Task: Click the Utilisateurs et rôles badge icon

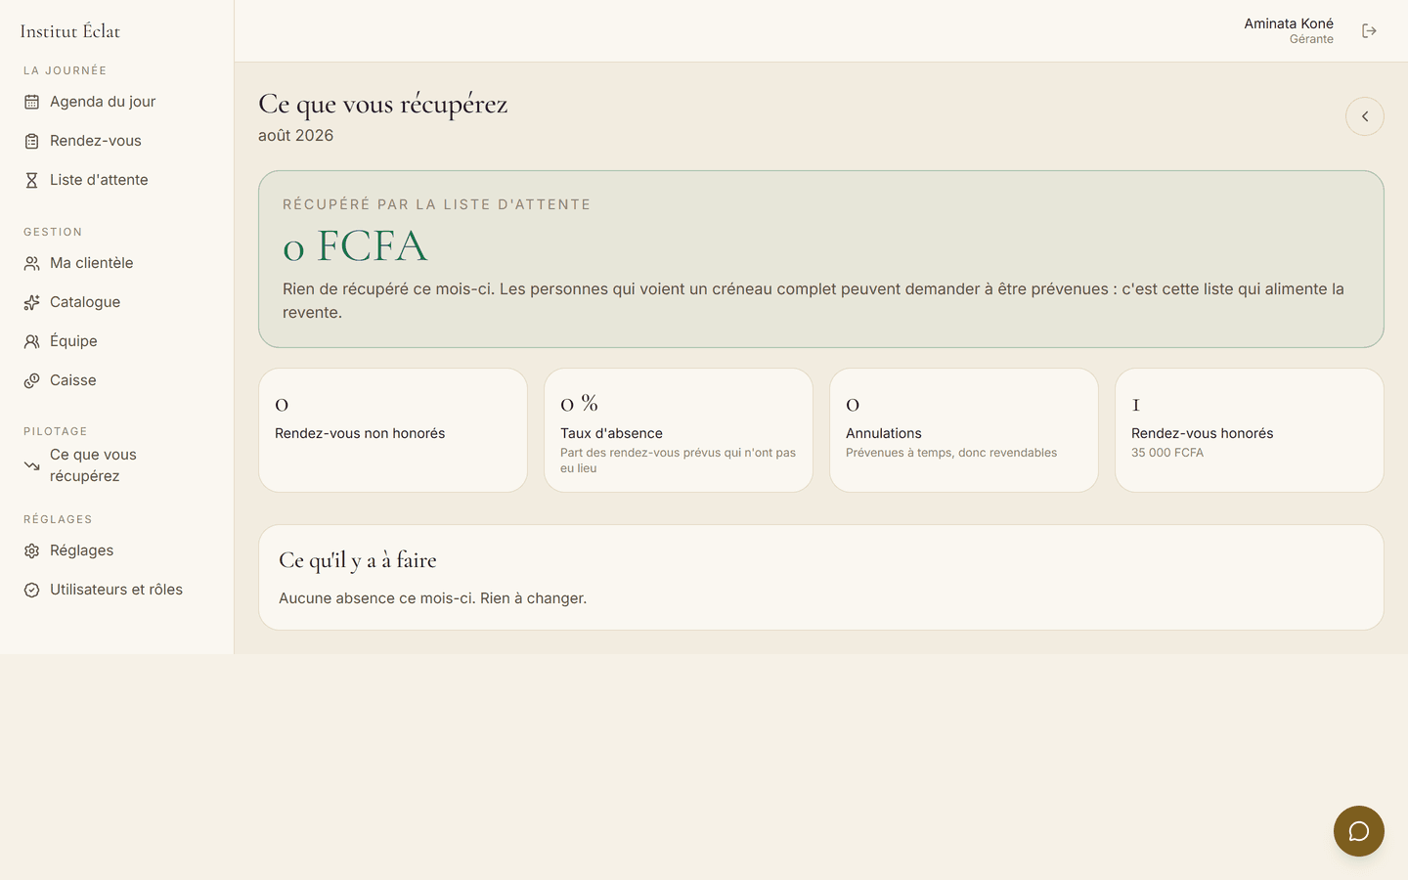Action: pyautogui.click(x=31, y=590)
